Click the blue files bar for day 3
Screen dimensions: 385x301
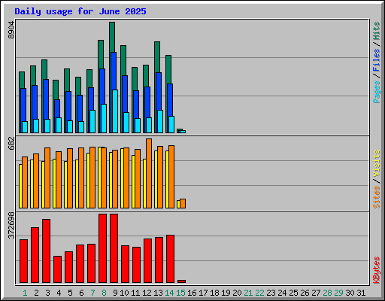(x=46, y=99)
